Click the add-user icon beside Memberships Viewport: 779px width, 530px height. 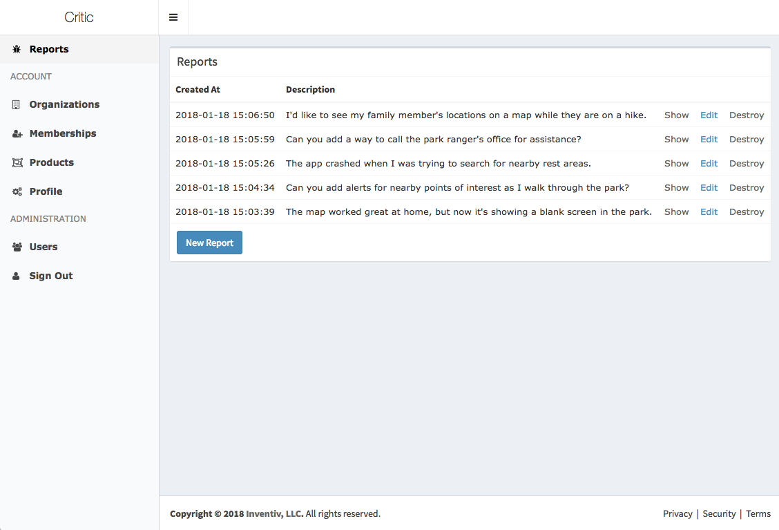coord(17,134)
